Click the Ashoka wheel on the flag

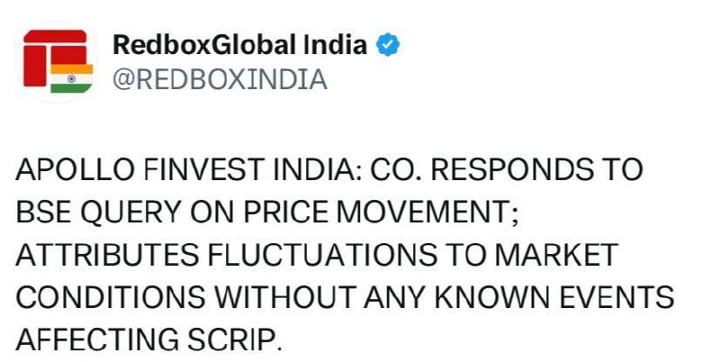click(x=71, y=78)
